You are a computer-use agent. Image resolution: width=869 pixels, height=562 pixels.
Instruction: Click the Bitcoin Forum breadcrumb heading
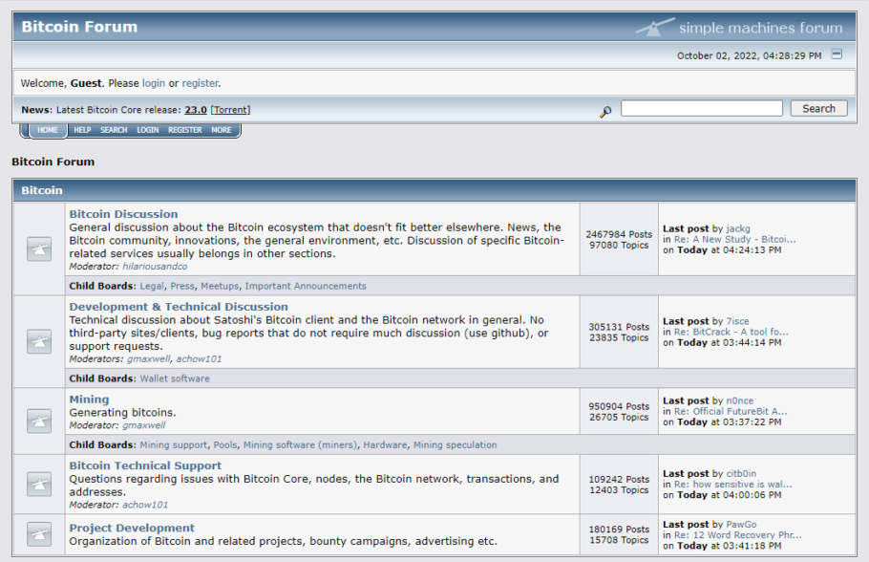pos(53,162)
